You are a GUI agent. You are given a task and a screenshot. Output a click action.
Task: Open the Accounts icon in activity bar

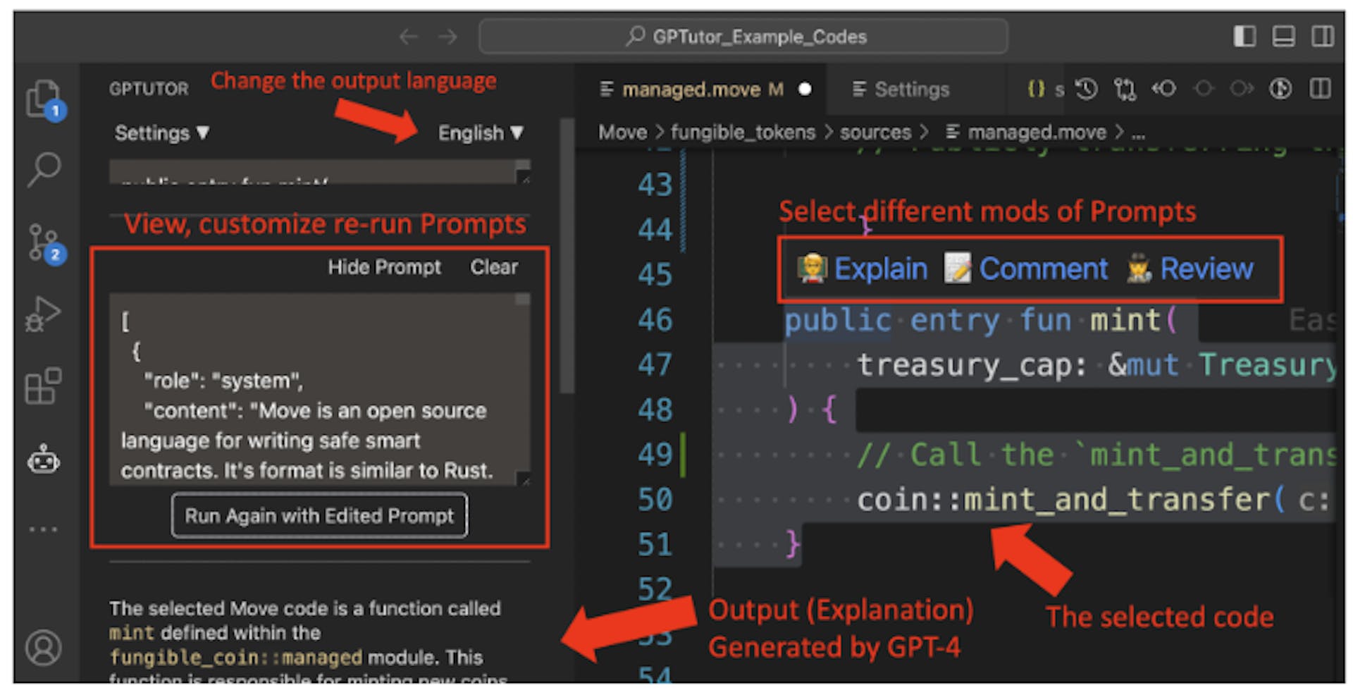[x=44, y=647]
